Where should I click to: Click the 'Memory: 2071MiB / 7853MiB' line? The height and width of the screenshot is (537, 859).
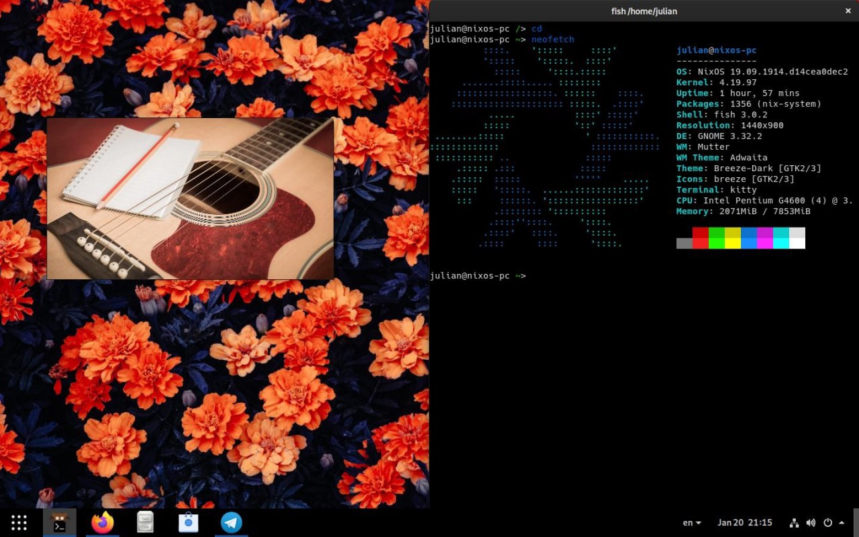(744, 211)
